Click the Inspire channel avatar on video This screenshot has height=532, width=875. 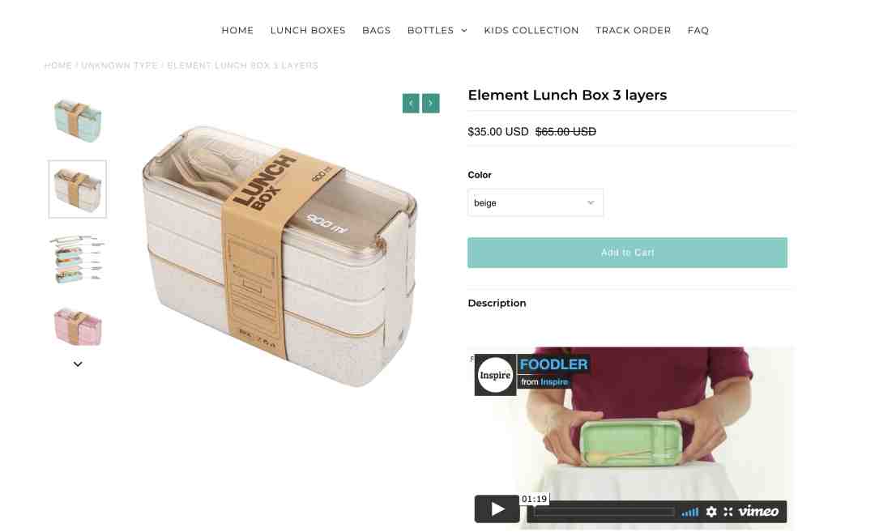[x=495, y=375]
